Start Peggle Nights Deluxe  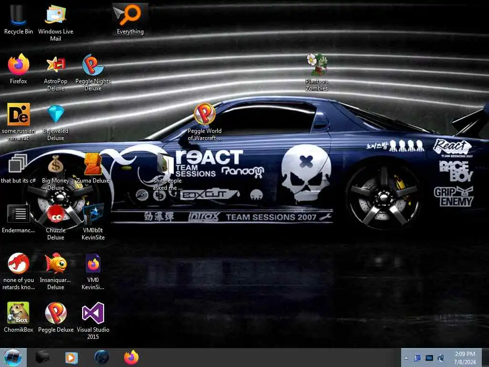click(93, 73)
